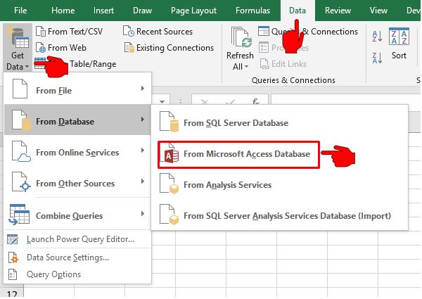Select the Data ribbon tab

298,11
